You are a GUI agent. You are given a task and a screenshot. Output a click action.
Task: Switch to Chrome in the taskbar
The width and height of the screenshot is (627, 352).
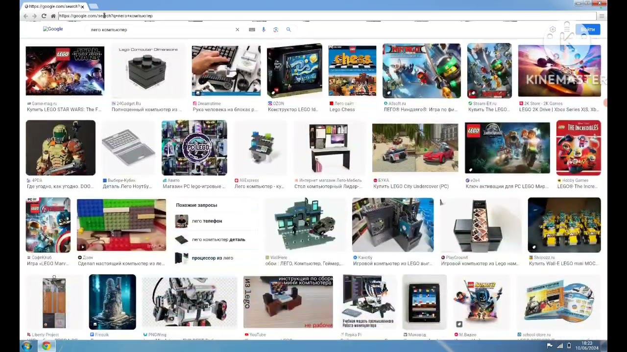pyautogui.click(x=46, y=346)
